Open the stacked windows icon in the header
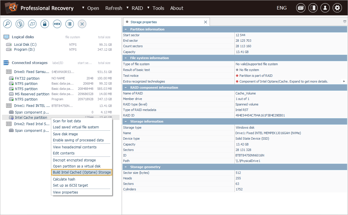 click(301, 8)
